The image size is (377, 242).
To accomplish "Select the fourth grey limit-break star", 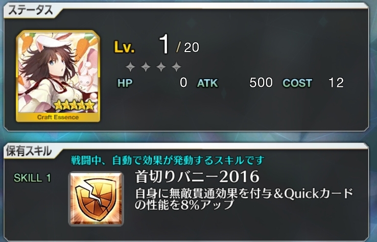I will pos(176,66).
